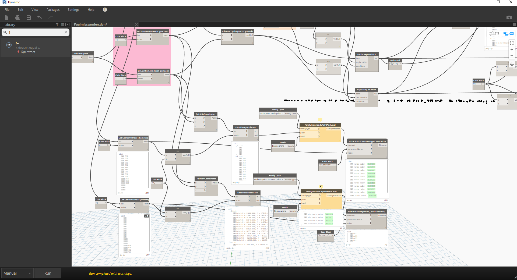Zoom out with the minus icon
Viewport: 517px width, 280px height.
[x=512, y=56]
